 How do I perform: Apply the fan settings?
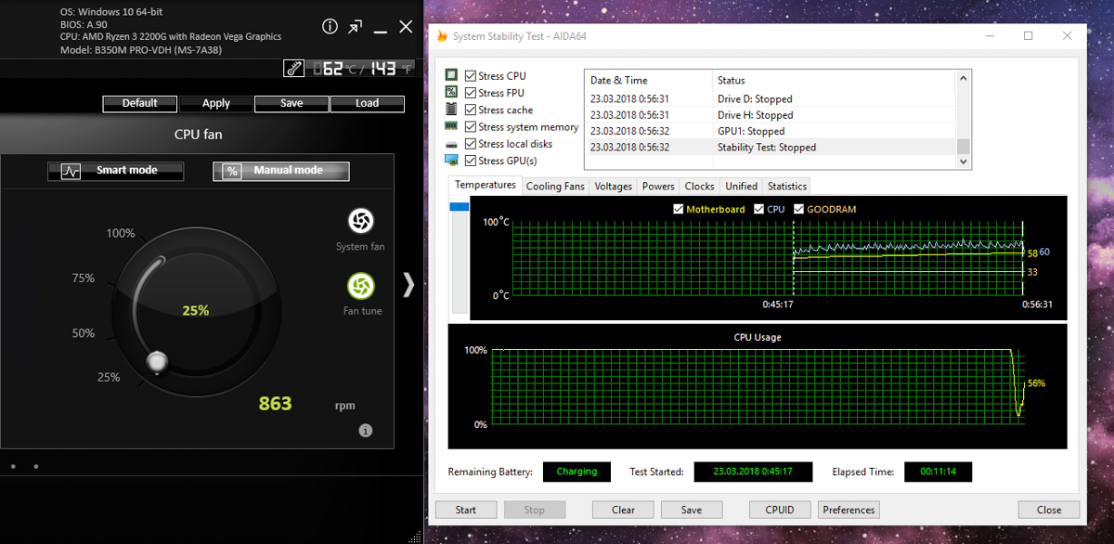coord(215,104)
